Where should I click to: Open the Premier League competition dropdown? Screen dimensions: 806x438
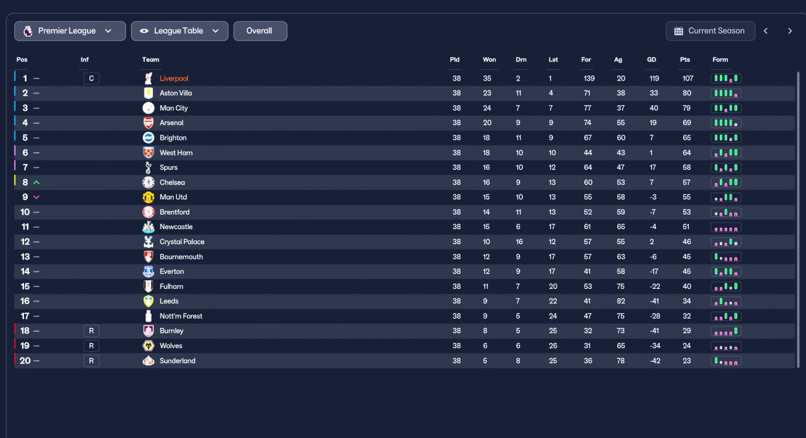tap(70, 31)
